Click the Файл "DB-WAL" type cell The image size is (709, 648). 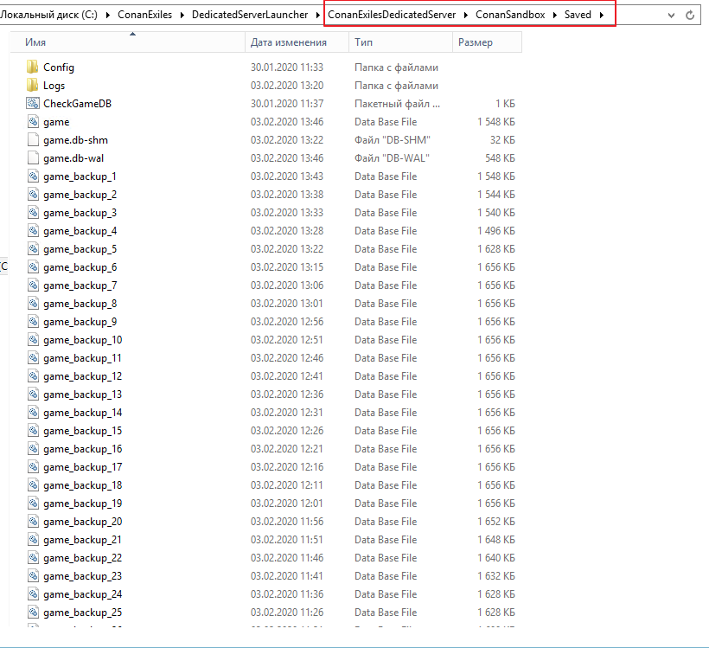tap(392, 158)
